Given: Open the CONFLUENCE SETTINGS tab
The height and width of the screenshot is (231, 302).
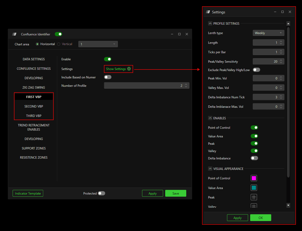Looking at the screenshot, I should [x=34, y=68].
